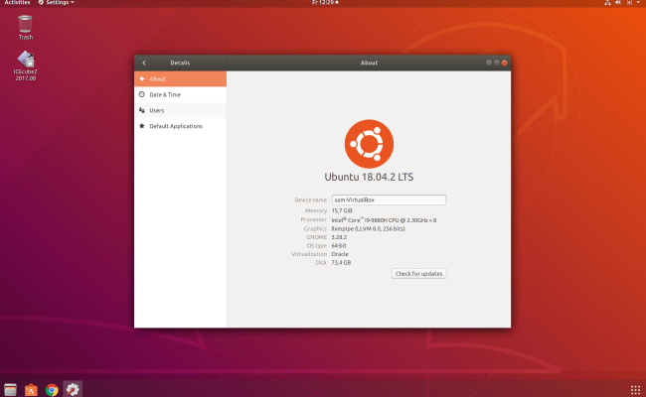Image resolution: width=646 pixels, height=397 pixels.
Task: Click the battery icon in top bar
Action: pyautogui.click(x=629, y=2)
